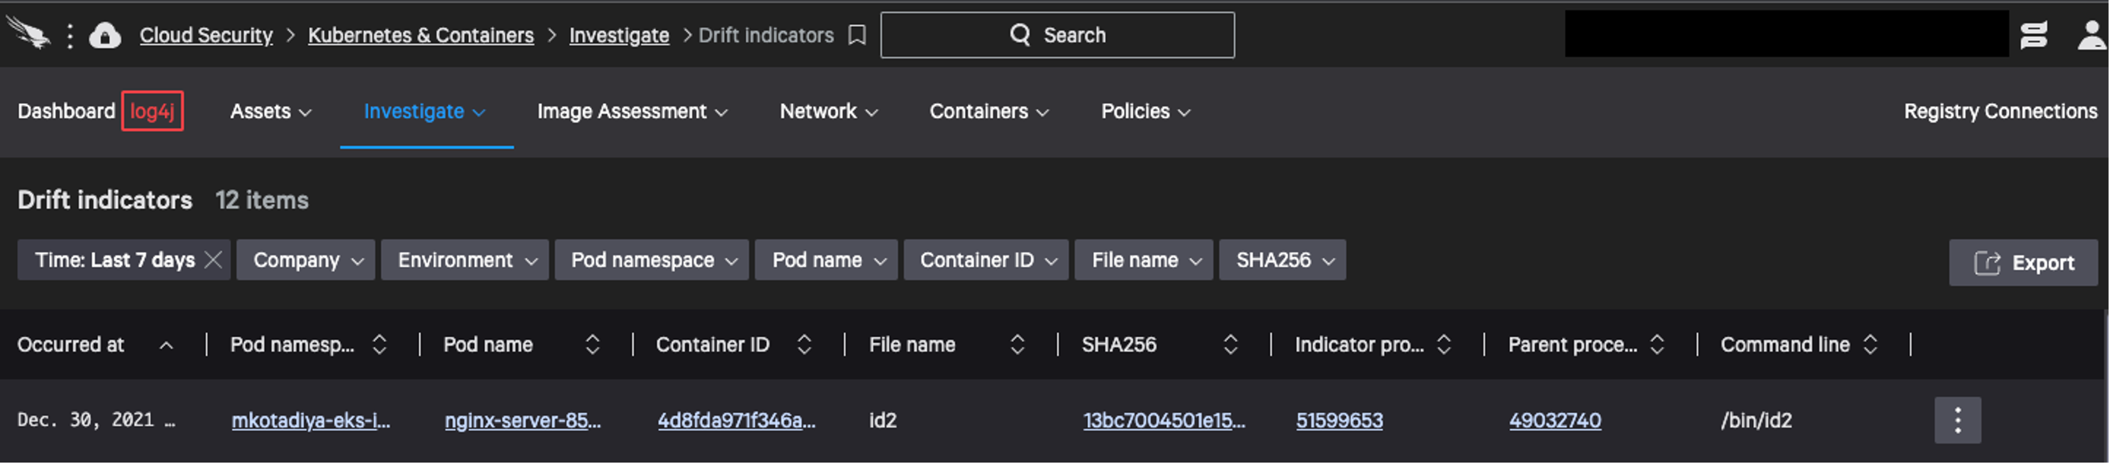The width and height of the screenshot is (2109, 463).
Task: Click the Cloud Security breadcrumb link
Action: coord(205,35)
